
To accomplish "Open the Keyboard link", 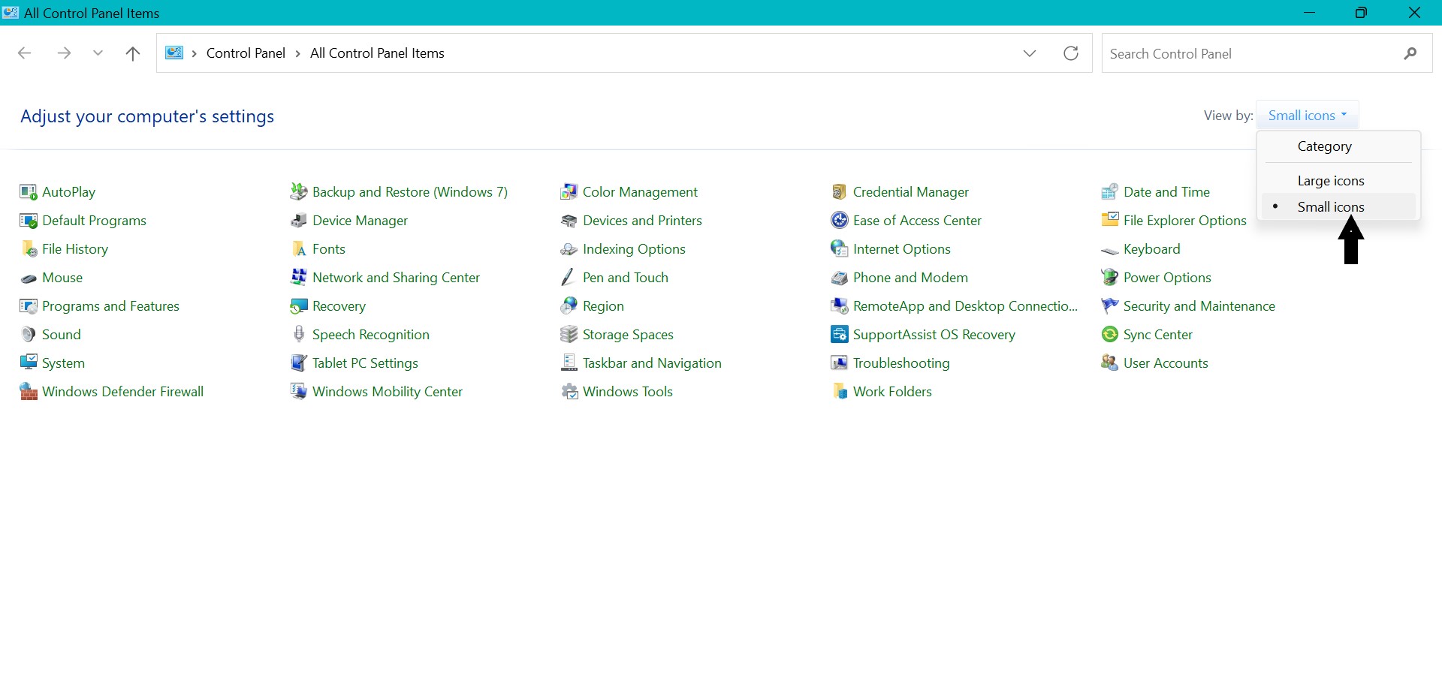I will pyautogui.click(x=1152, y=249).
